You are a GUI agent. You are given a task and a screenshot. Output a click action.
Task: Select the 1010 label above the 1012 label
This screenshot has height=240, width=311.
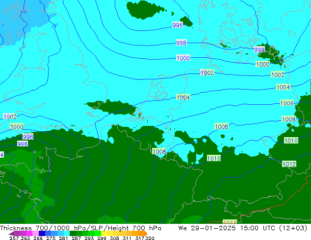click(291, 141)
